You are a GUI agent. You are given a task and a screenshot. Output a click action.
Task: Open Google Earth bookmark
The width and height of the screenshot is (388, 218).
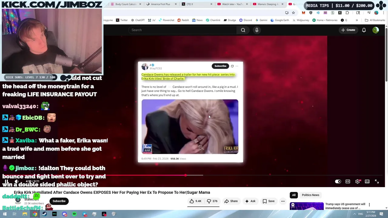click(280, 20)
